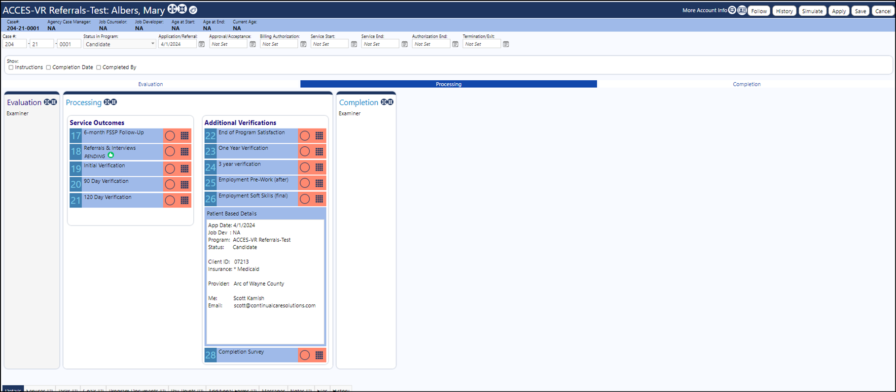
Task: Toggle status circle for Referrals & Interviews
Action: (x=170, y=152)
